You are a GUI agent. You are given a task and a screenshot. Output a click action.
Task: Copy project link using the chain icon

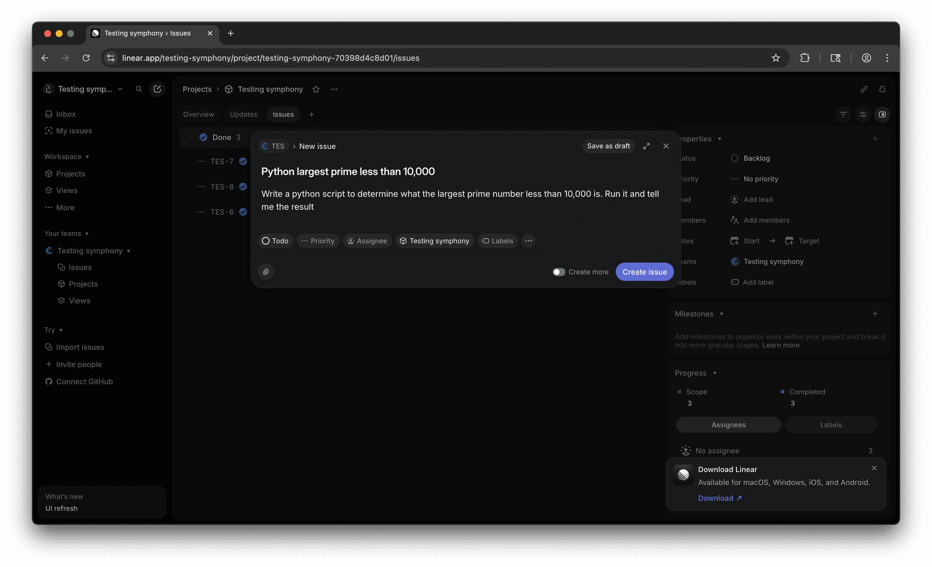[x=864, y=89]
